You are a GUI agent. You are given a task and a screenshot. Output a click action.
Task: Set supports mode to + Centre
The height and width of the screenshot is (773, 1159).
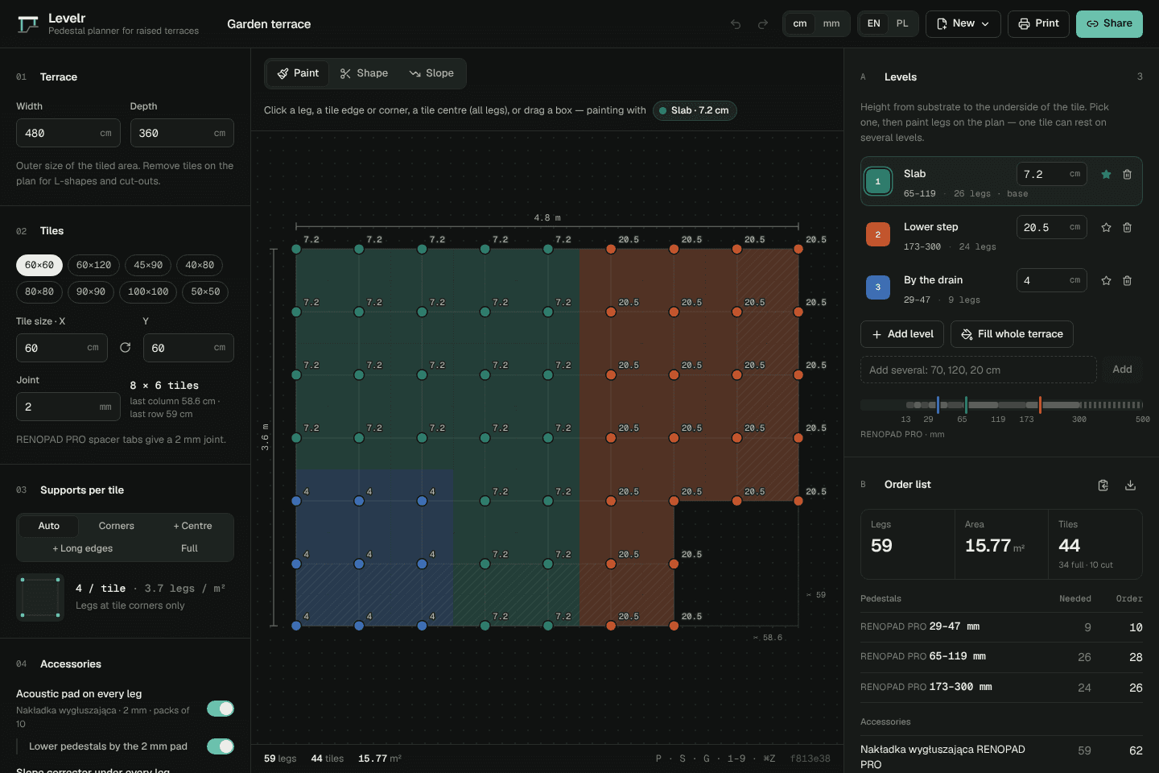click(193, 526)
